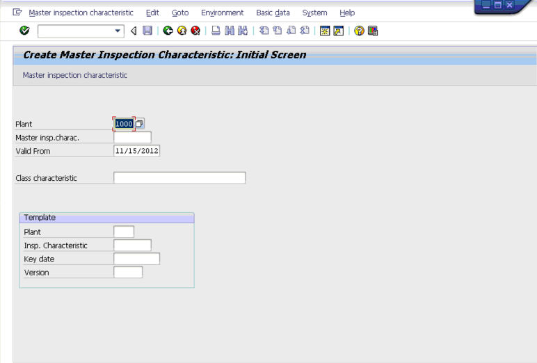Screen dimensions: 537x363
Task: Click the screen title Create Master Inspection Characteristic
Action: [x=164, y=55]
